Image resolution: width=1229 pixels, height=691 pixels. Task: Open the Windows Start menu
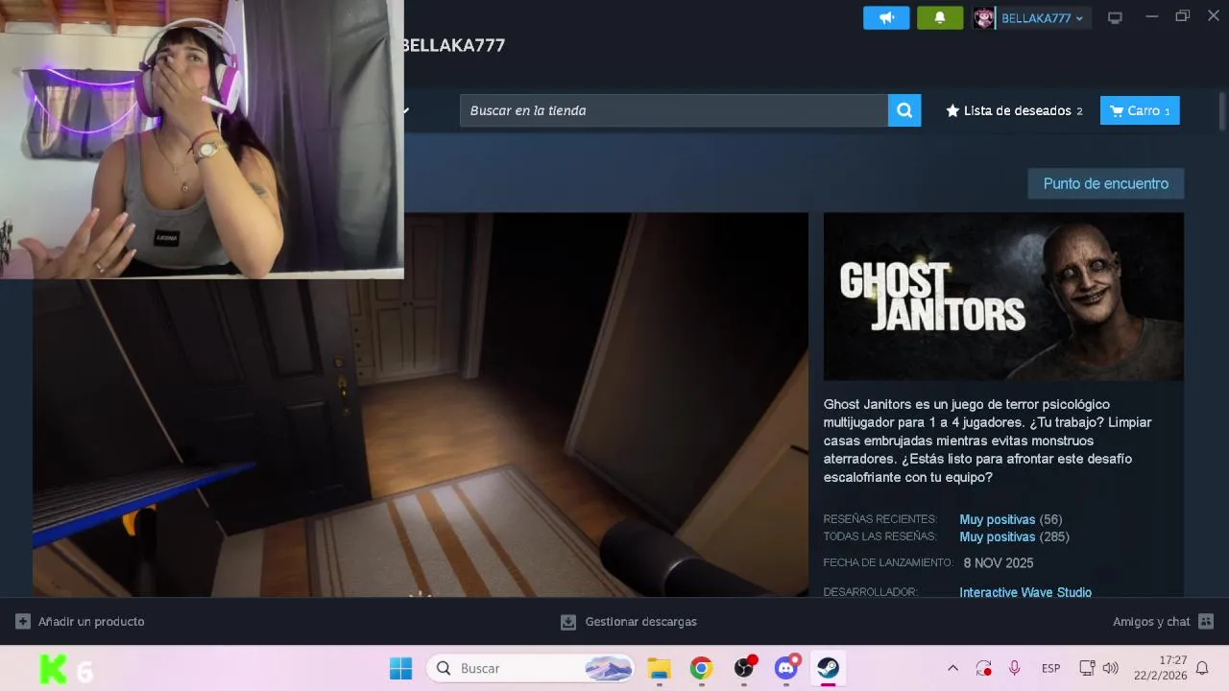pyautogui.click(x=401, y=668)
